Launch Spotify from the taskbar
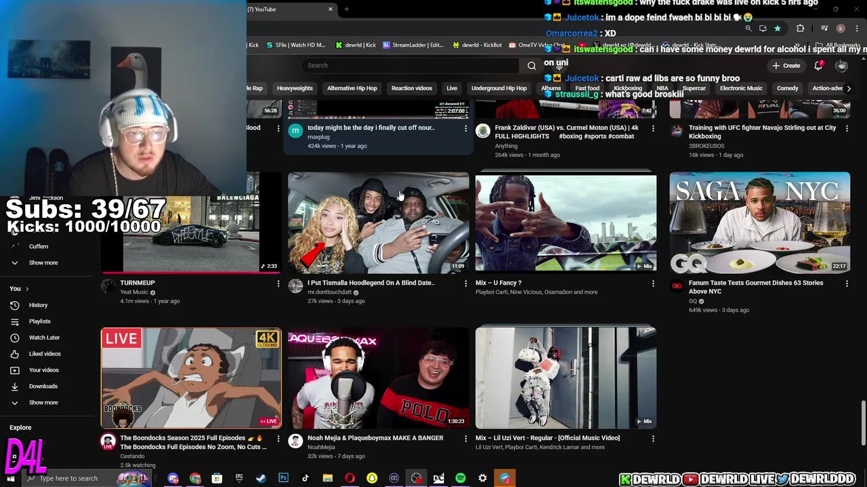 point(461,478)
